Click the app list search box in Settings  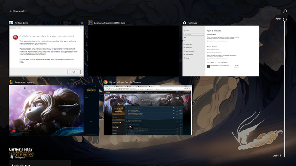(x=217, y=59)
